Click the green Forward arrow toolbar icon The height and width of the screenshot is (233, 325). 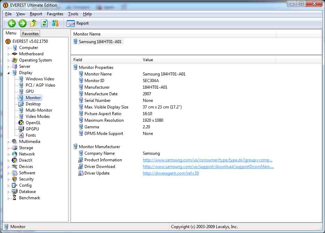22,23
